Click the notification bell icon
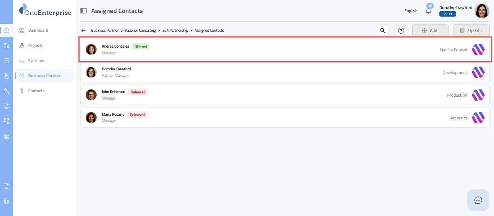The height and width of the screenshot is (216, 494). 429,11
